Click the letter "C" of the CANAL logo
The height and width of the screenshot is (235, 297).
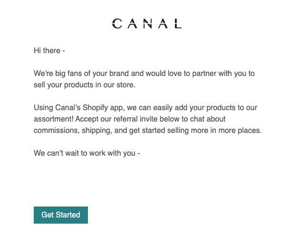pos(117,24)
